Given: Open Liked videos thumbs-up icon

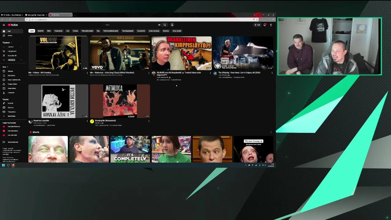Looking at the screenshot, I should pyautogui.click(x=4, y=84).
